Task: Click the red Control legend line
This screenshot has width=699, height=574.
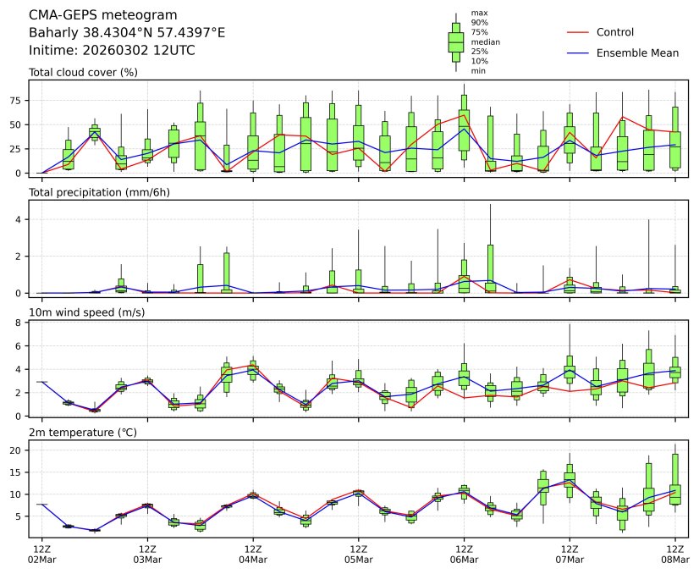Action: click(x=576, y=32)
